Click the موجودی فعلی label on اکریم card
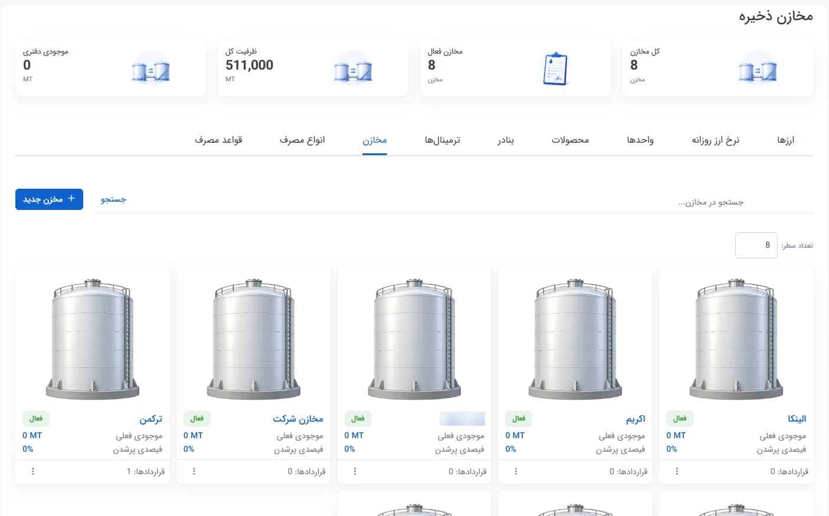 point(622,436)
